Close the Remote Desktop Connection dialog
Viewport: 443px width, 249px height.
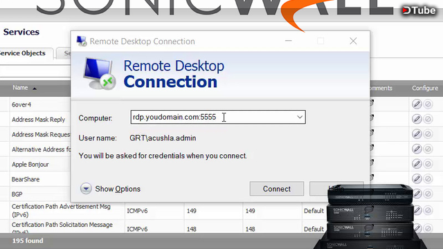click(x=353, y=41)
